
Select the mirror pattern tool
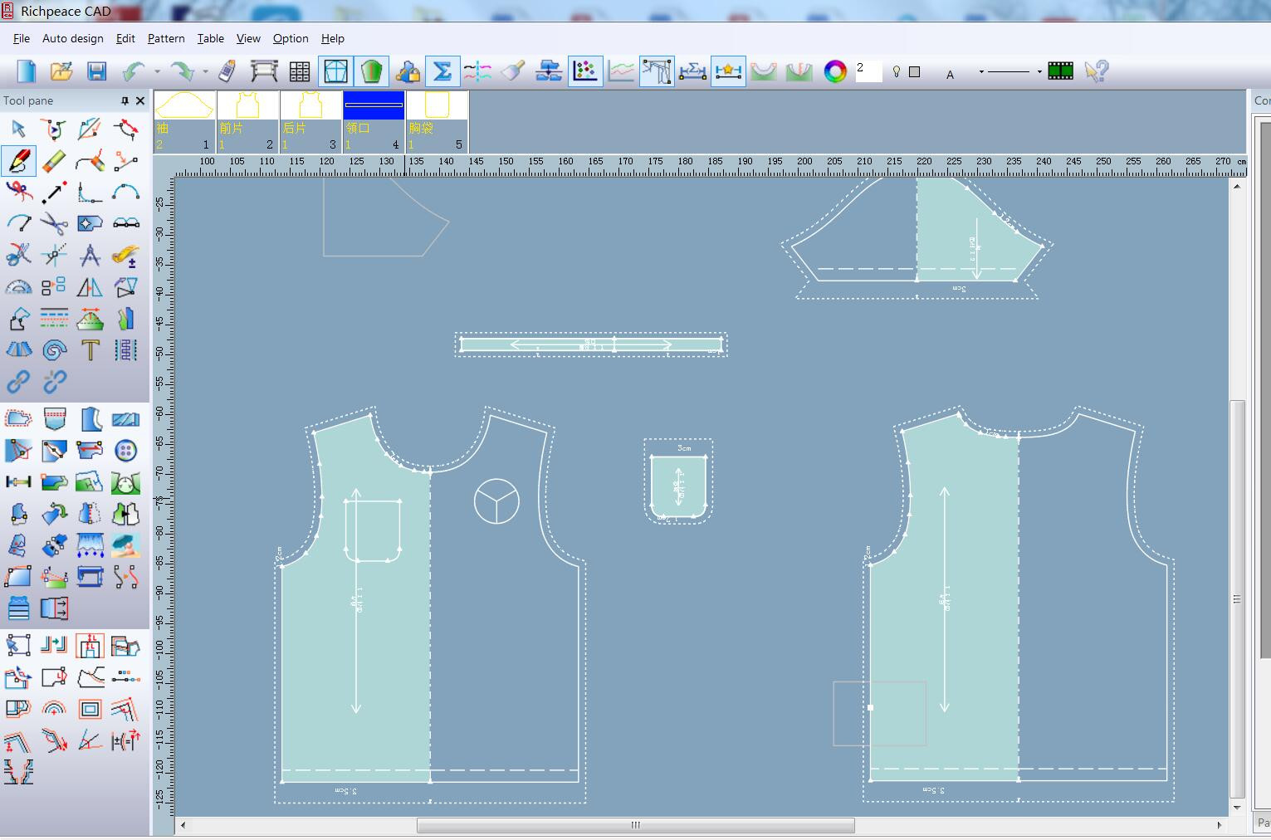[x=90, y=286]
